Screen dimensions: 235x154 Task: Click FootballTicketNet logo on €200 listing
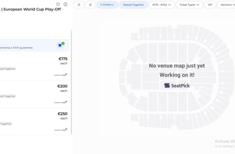61,102
